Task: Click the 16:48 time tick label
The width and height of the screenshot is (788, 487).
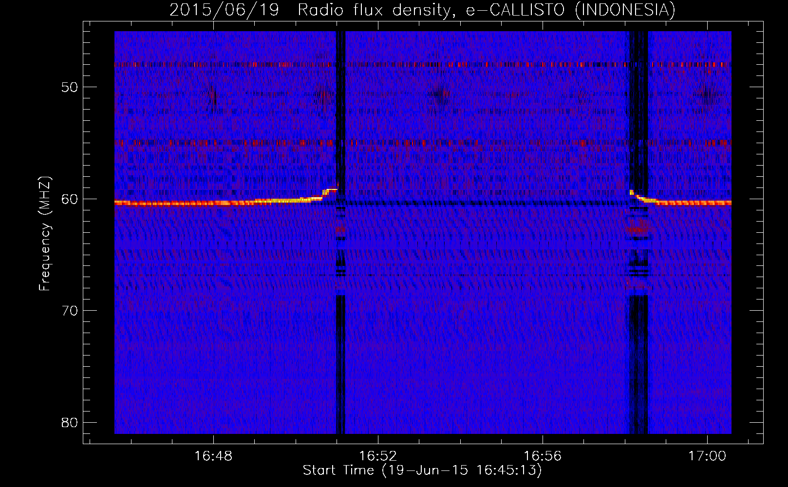Action: [x=213, y=456]
